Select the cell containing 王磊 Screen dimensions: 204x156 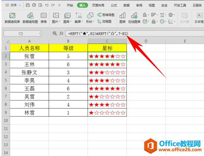point(29,88)
